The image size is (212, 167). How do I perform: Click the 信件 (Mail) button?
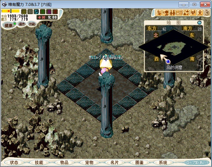pyautogui.click(x=22, y=24)
